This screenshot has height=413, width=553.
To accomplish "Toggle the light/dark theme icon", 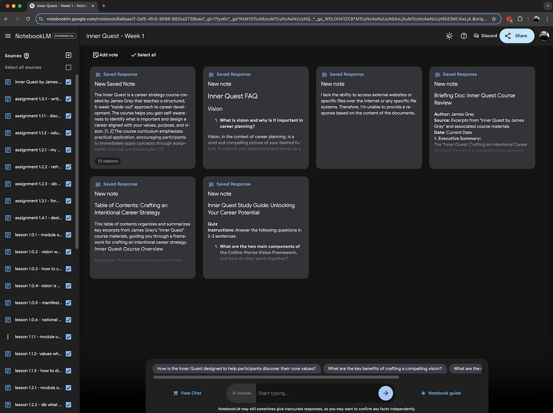I will 449,36.
